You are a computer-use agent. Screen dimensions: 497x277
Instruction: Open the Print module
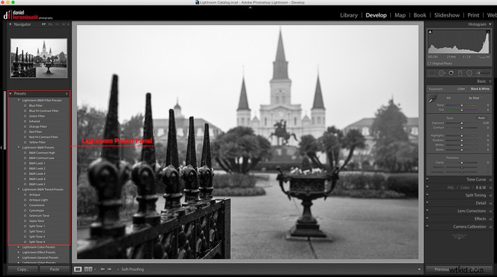(473, 15)
